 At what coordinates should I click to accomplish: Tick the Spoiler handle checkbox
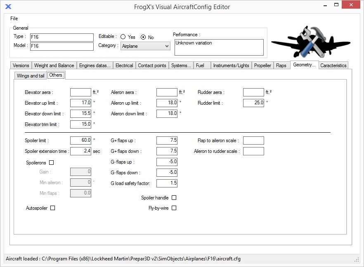[174, 198]
